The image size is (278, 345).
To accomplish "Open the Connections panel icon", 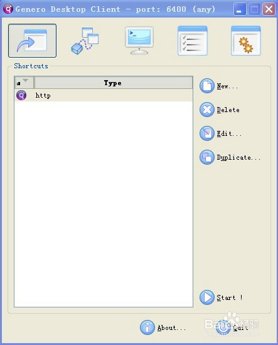I will (x=85, y=41).
